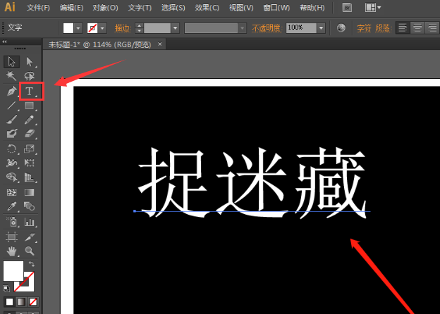This screenshot has width=440, height=314.
Task: Set color mode to None
Action: coord(33,301)
